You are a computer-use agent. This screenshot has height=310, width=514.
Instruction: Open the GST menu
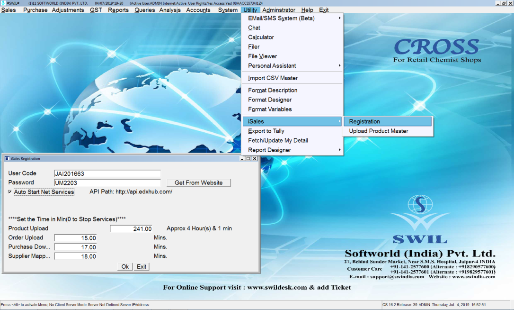click(96, 10)
